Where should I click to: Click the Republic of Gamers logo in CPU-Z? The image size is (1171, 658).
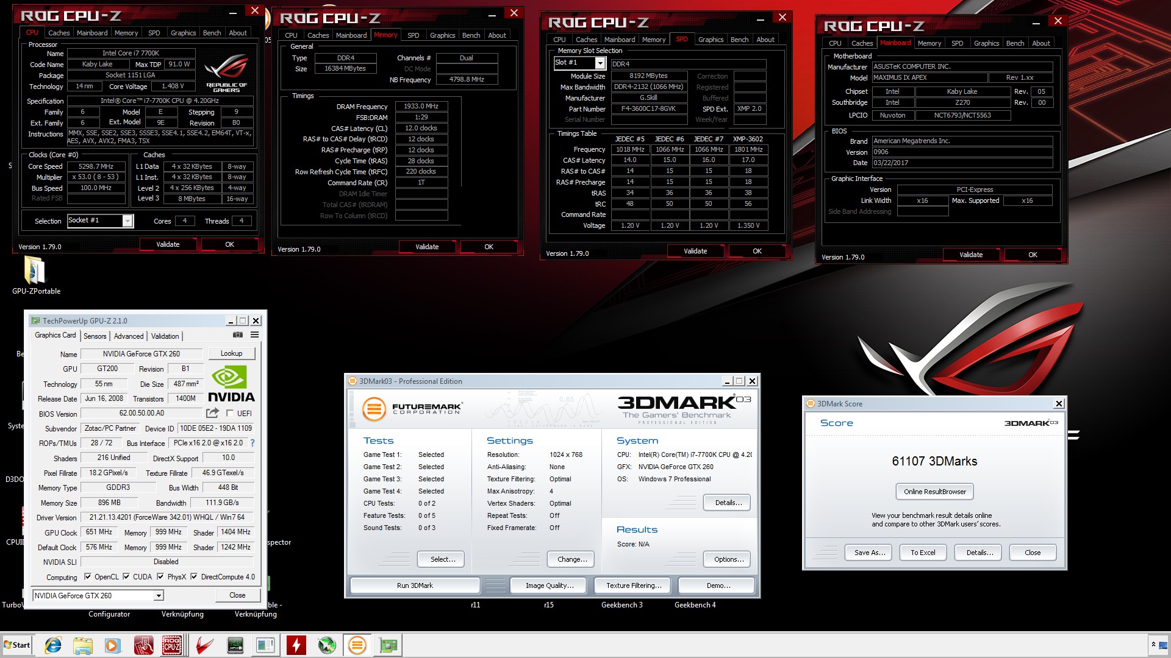(x=226, y=73)
